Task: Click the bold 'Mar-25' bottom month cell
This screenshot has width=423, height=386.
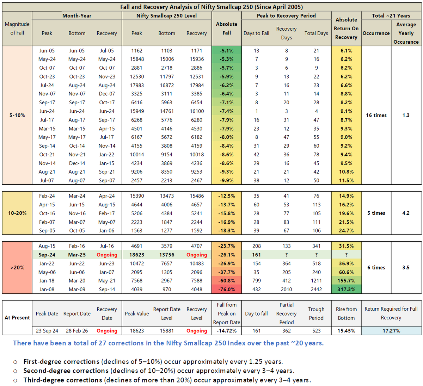Action: point(77,255)
